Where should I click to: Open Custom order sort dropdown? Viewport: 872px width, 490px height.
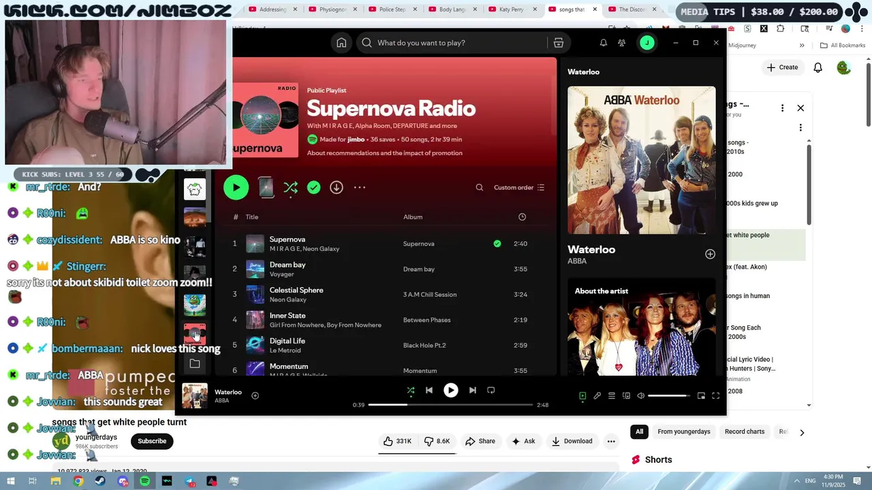point(519,187)
